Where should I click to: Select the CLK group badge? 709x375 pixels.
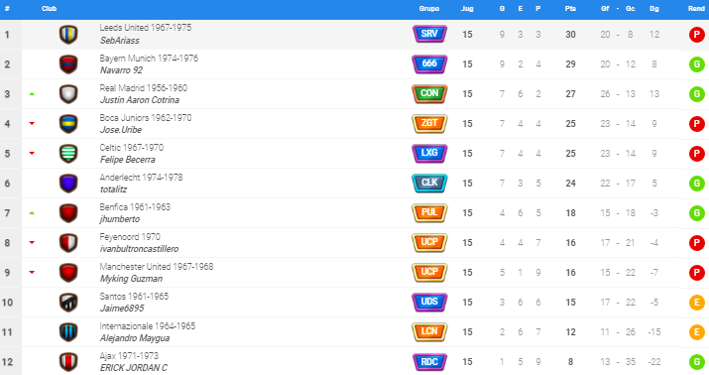429,183
